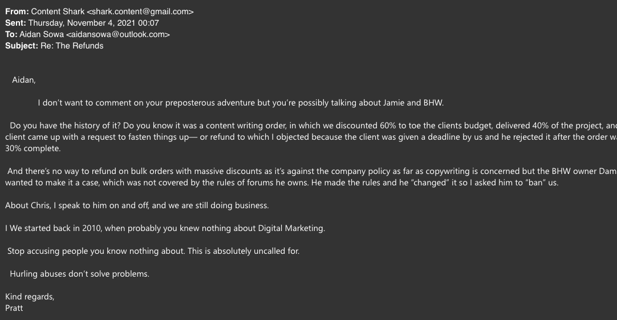
Task: Click the sentence mentioning Jamie and BHW
Action: (241, 103)
